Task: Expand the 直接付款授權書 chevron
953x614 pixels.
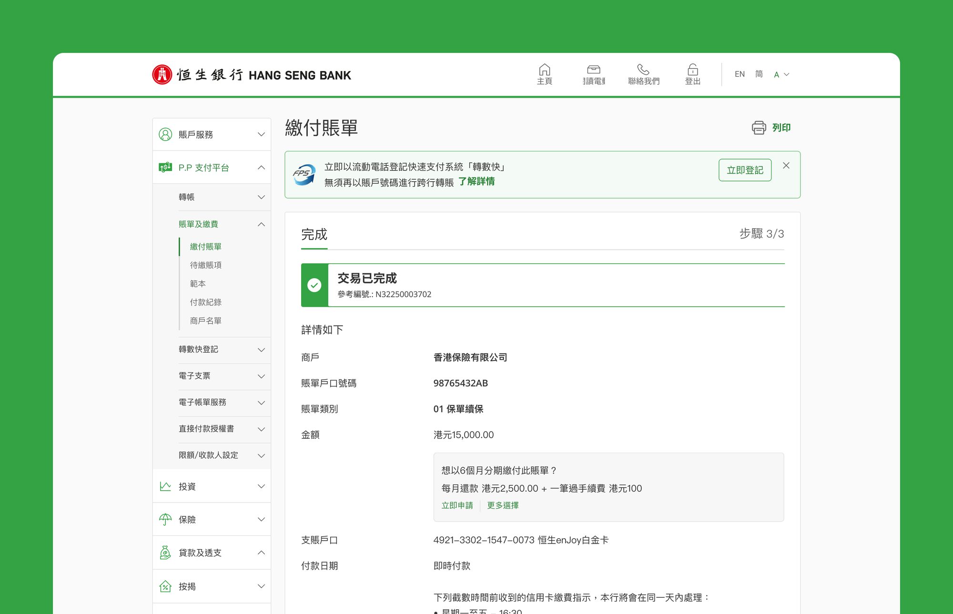Action: tap(261, 429)
